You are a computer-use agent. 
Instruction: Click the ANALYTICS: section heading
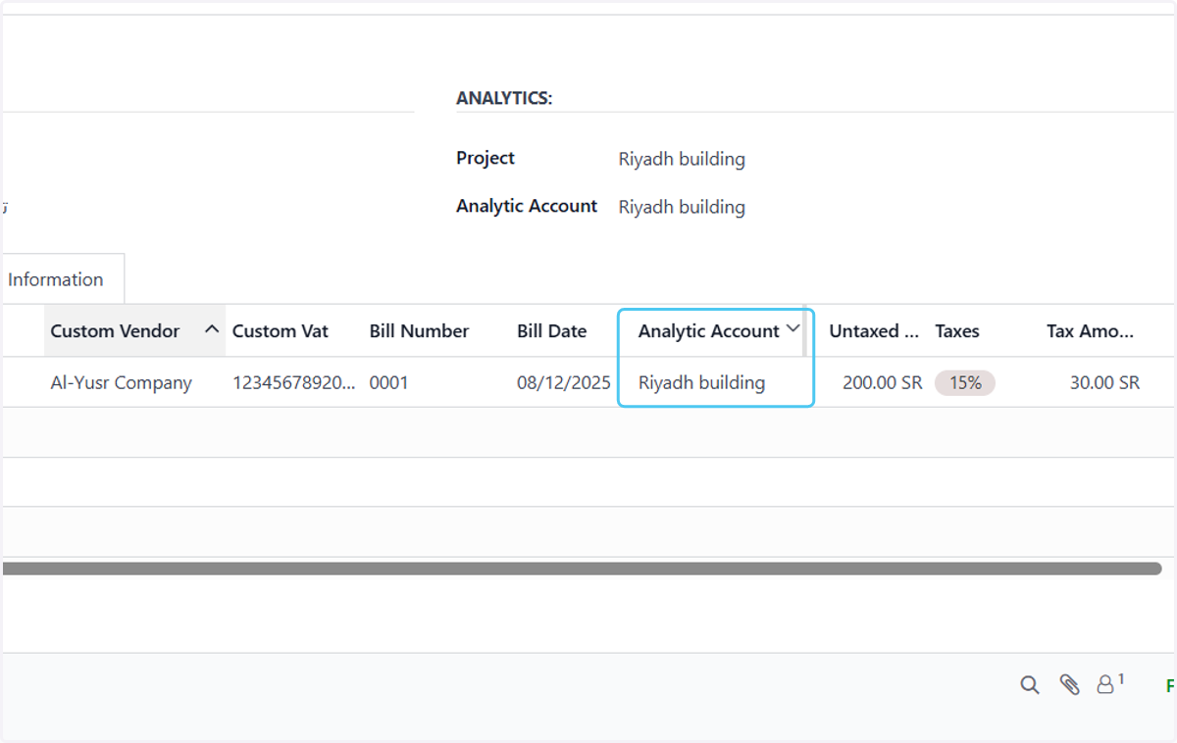504,99
